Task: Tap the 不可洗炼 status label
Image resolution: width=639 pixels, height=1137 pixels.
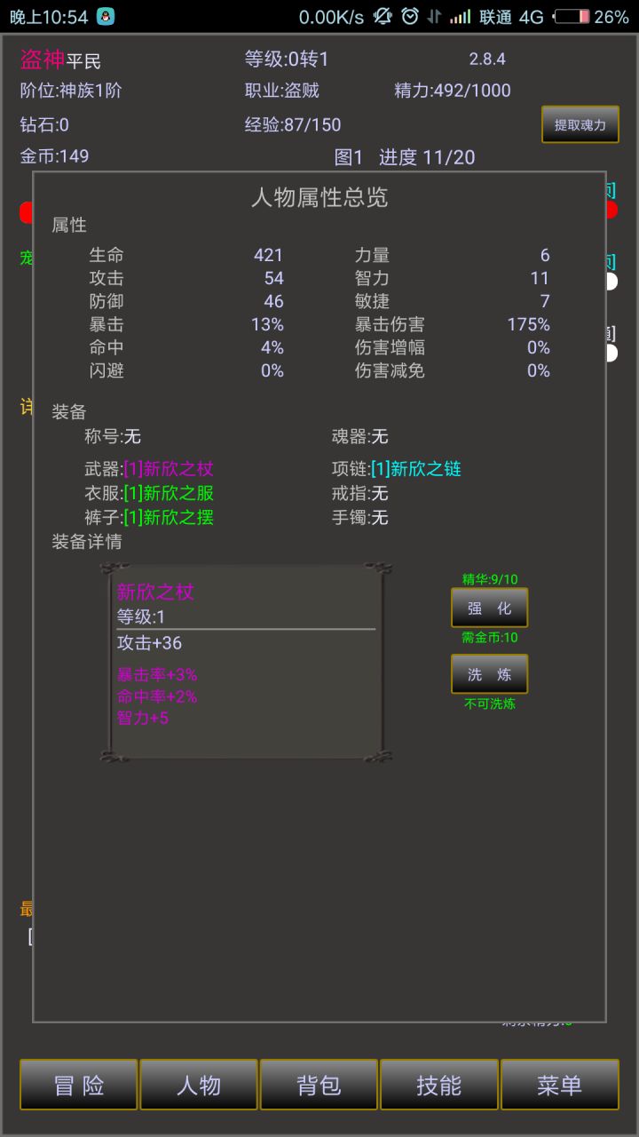Action: [x=490, y=704]
